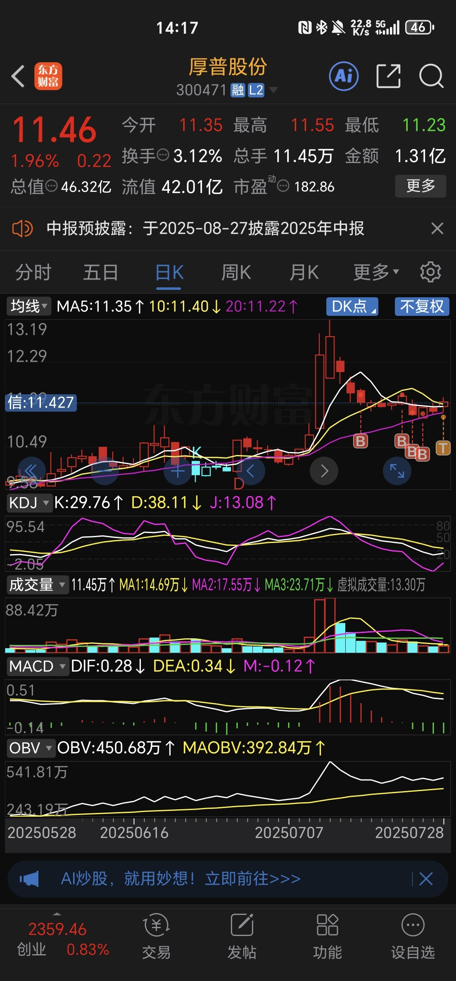
Task: Tap the double-left fast scroll chart button
Action: tap(31, 471)
